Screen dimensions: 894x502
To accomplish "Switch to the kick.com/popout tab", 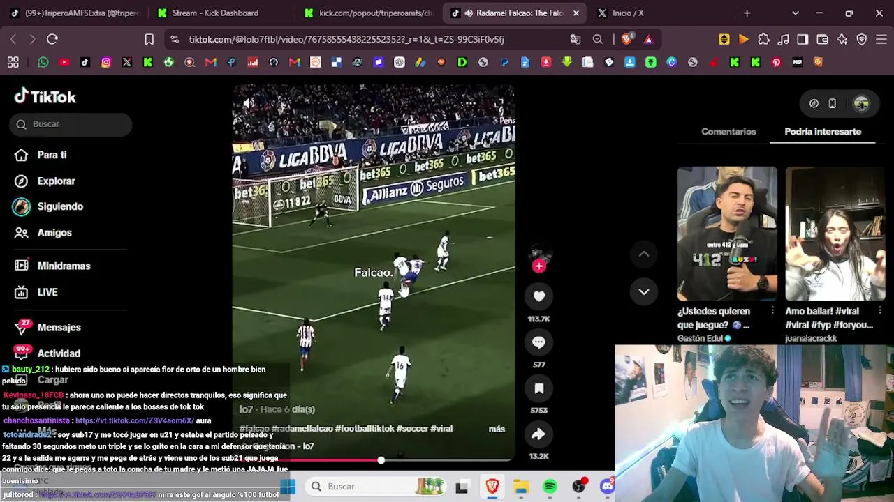I will click(x=369, y=13).
